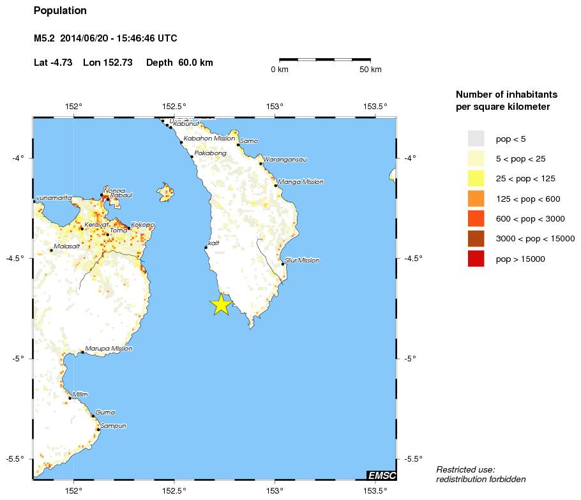
Task: Select the Marupa Mission map marker
Action: [82, 352]
